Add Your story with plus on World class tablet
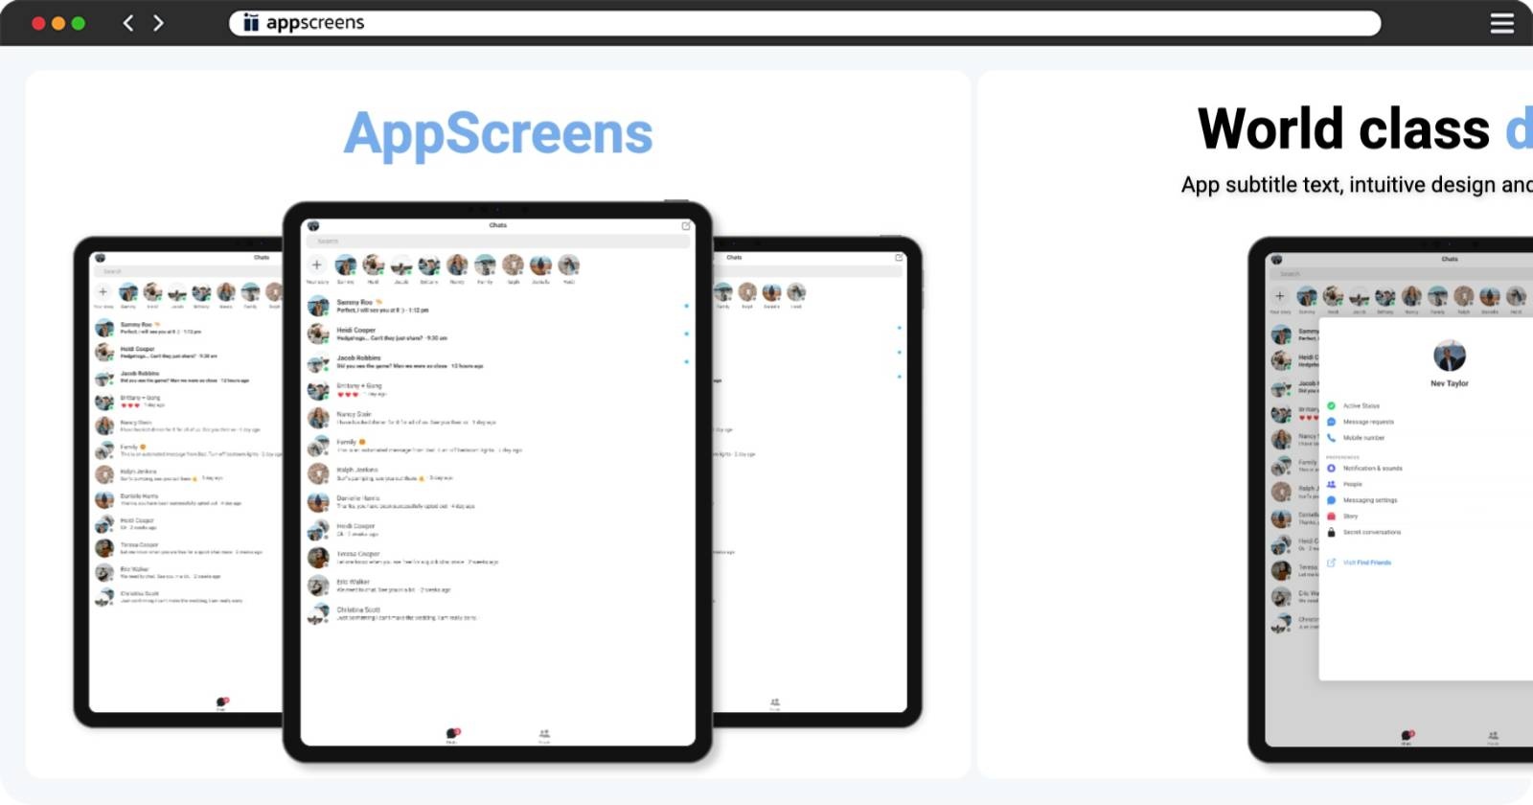The height and width of the screenshot is (805, 1533). click(1279, 296)
